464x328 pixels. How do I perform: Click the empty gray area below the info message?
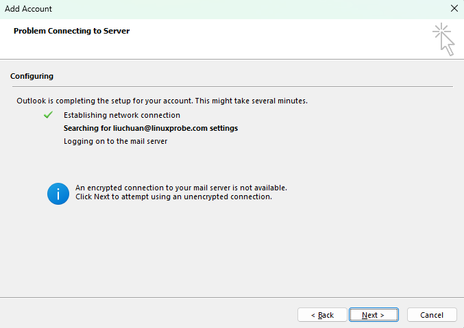tap(232, 253)
